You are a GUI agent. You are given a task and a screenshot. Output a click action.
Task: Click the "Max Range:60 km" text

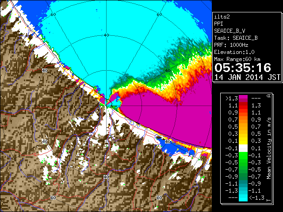(x=237, y=59)
